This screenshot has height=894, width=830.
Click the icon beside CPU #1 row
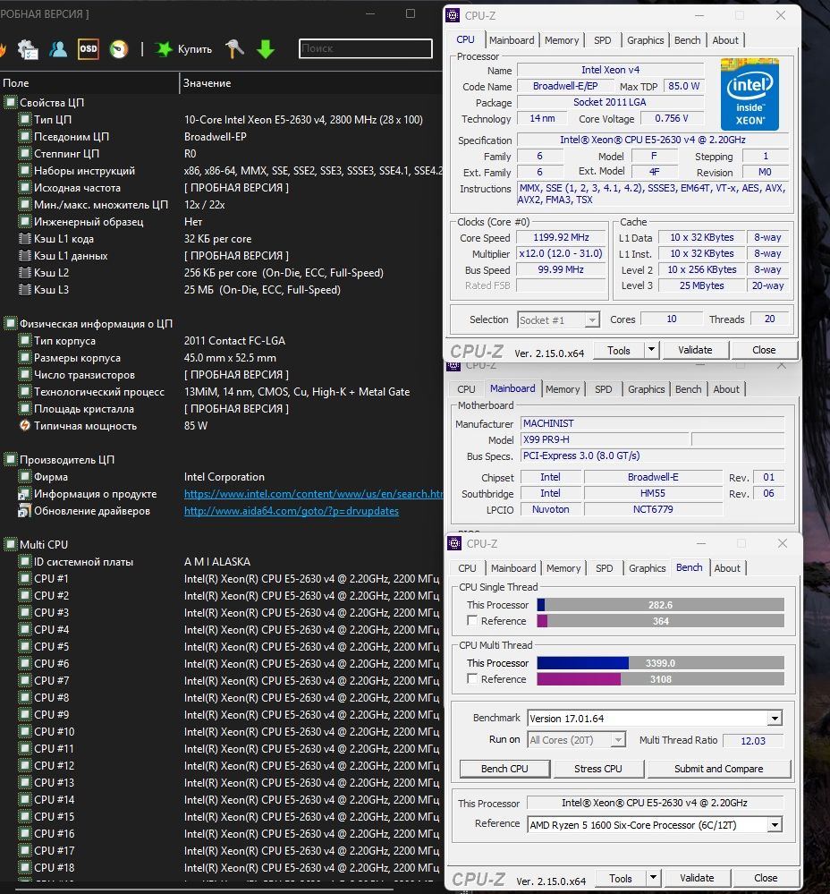(24, 579)
